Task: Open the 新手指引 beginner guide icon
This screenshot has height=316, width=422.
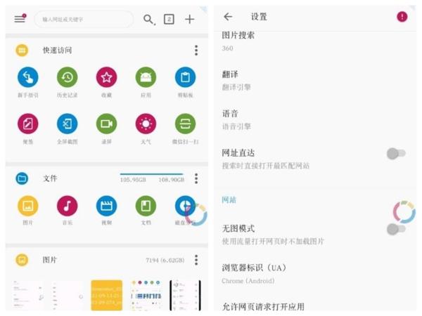Action: [x=28, y=78]
